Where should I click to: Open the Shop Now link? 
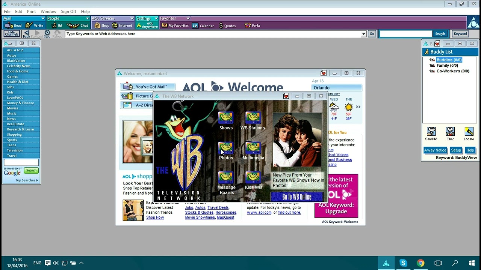click(155, 217)
